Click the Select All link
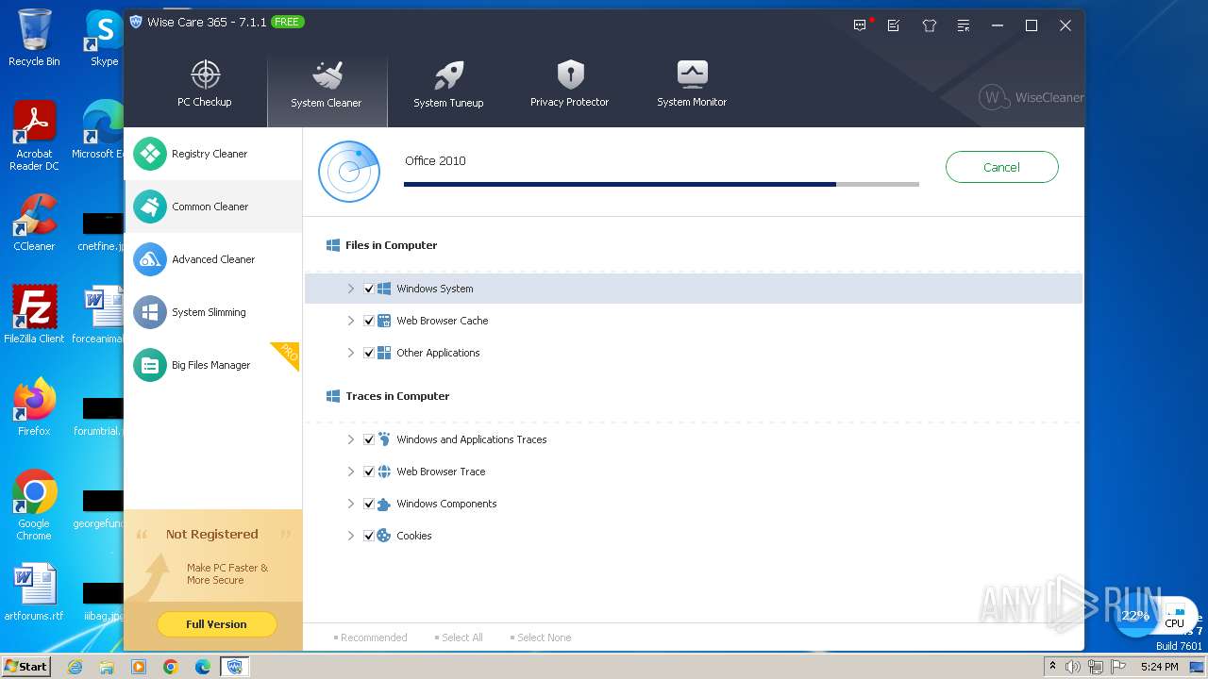The width and height of the screenshot is (1208, 679). coord(459,638)
